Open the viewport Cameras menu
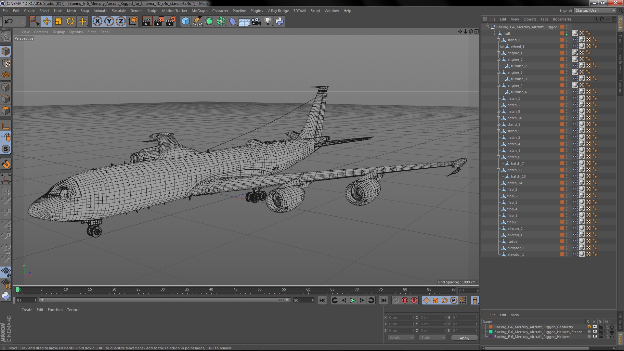624x351 pixels. [41, 32]
